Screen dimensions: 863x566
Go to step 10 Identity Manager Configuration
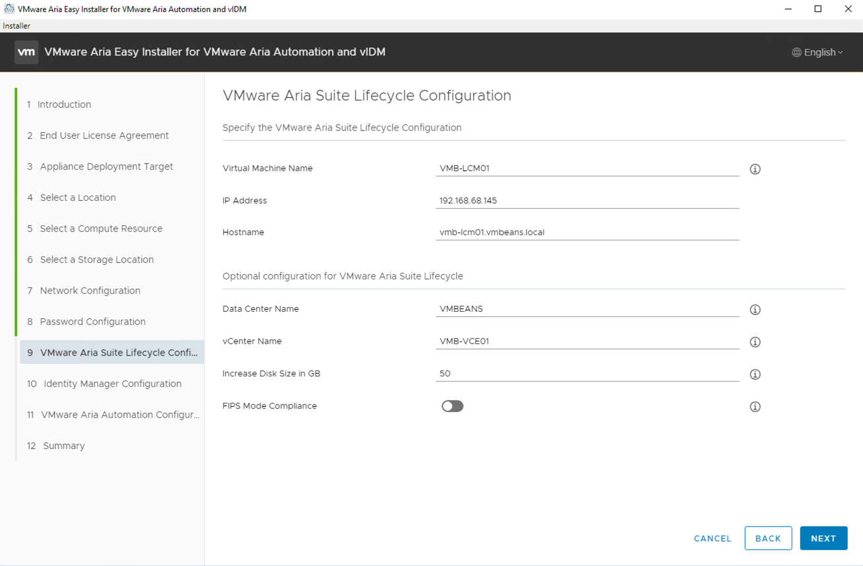[x=104, y=384]
